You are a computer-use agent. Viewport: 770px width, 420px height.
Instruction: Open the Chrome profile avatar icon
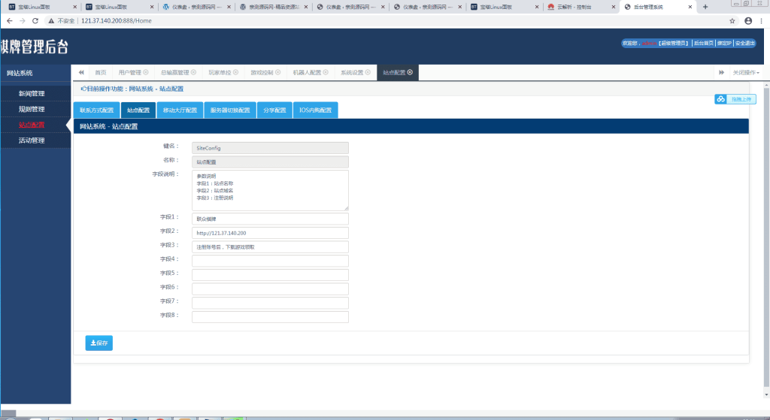coord(748,21)
